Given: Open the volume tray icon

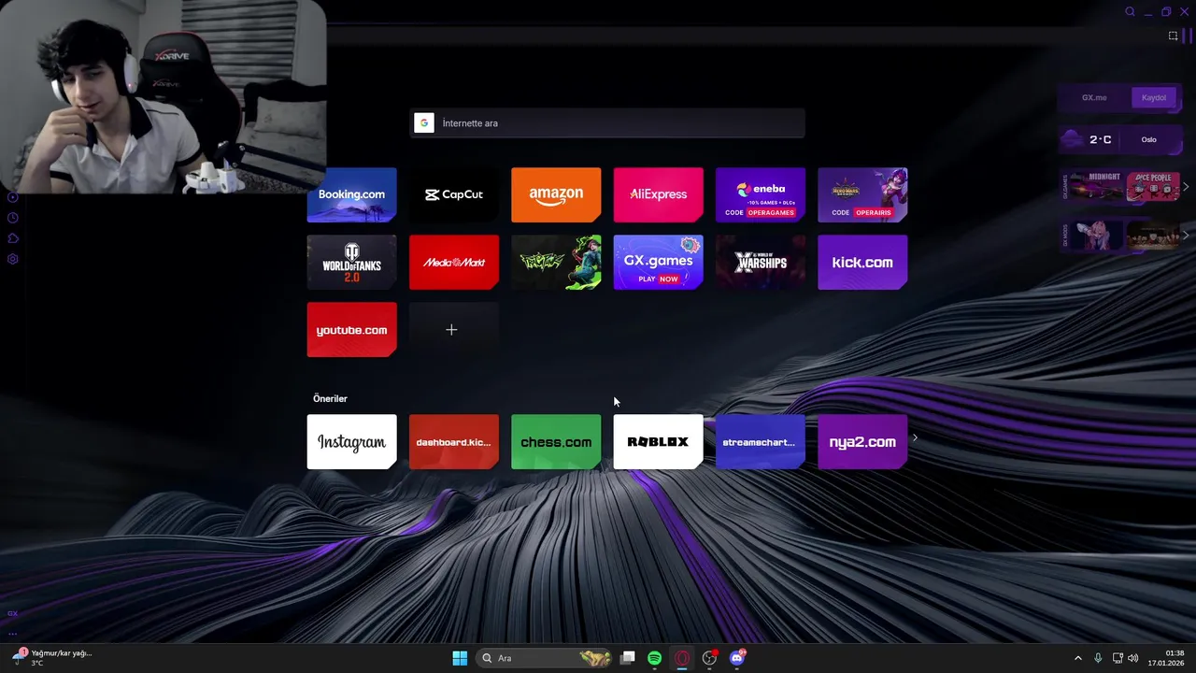Looking at the screenshot, I should (1133, 658).
